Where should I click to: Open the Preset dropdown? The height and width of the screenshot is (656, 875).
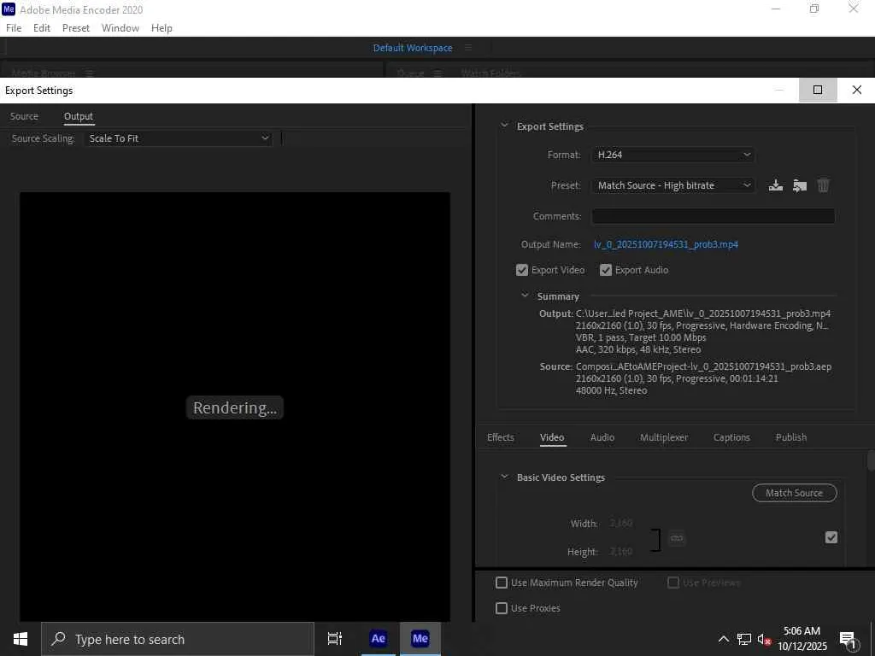coord(673,185)
